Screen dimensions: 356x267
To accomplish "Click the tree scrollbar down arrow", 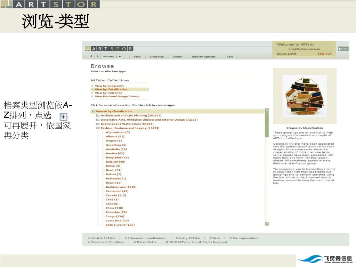I will coord(267,224).
